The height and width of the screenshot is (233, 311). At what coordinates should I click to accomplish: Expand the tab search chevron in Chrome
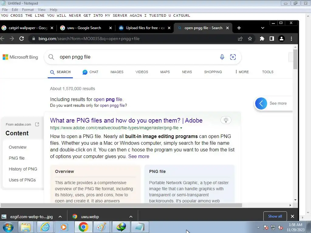tap(263, 28)
